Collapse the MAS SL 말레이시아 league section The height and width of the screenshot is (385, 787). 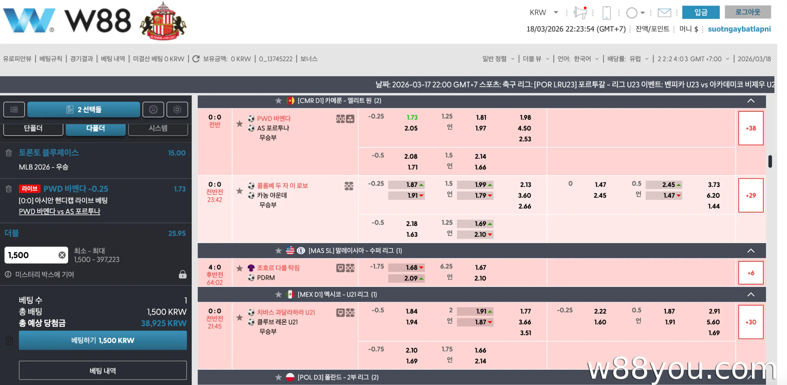tap(751, 251)
